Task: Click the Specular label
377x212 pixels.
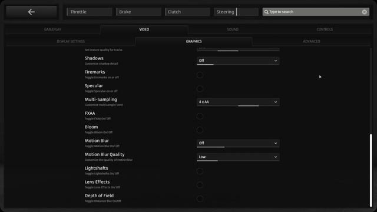Action: tap(94, 85)
